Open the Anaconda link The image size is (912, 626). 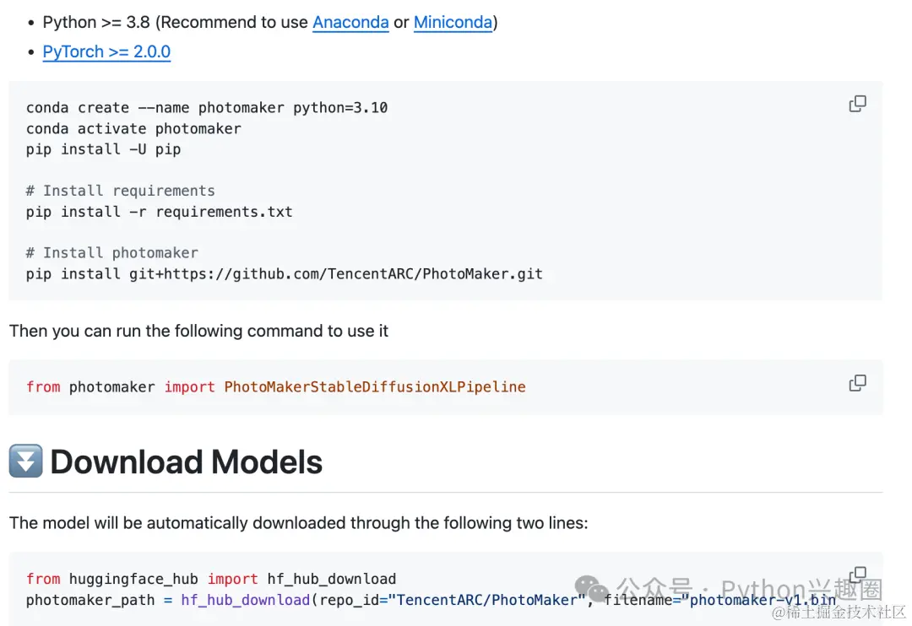(x=350, y=22)
